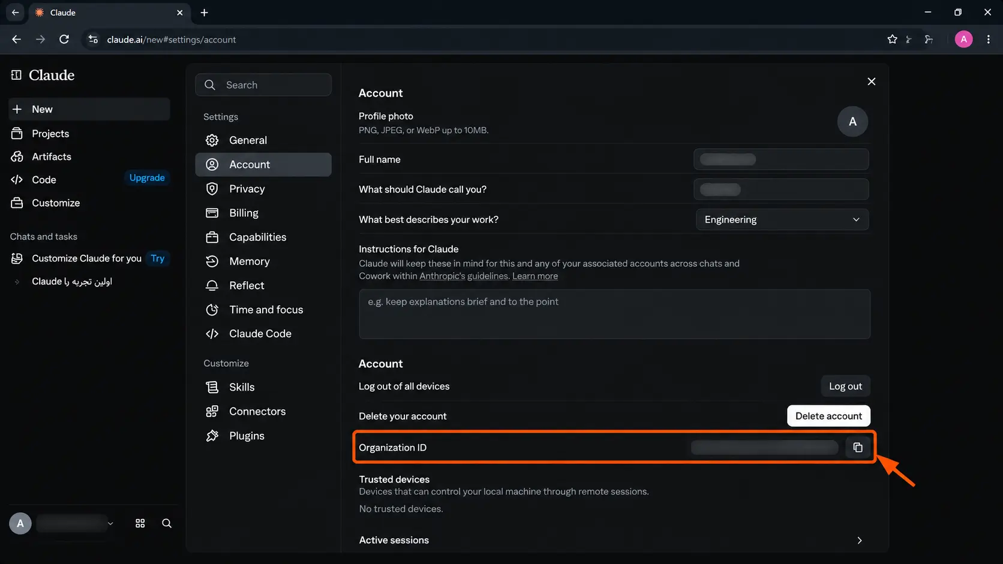Open General settings
This screenshot has width=1003, height=564.
click(x=263, y=140)
